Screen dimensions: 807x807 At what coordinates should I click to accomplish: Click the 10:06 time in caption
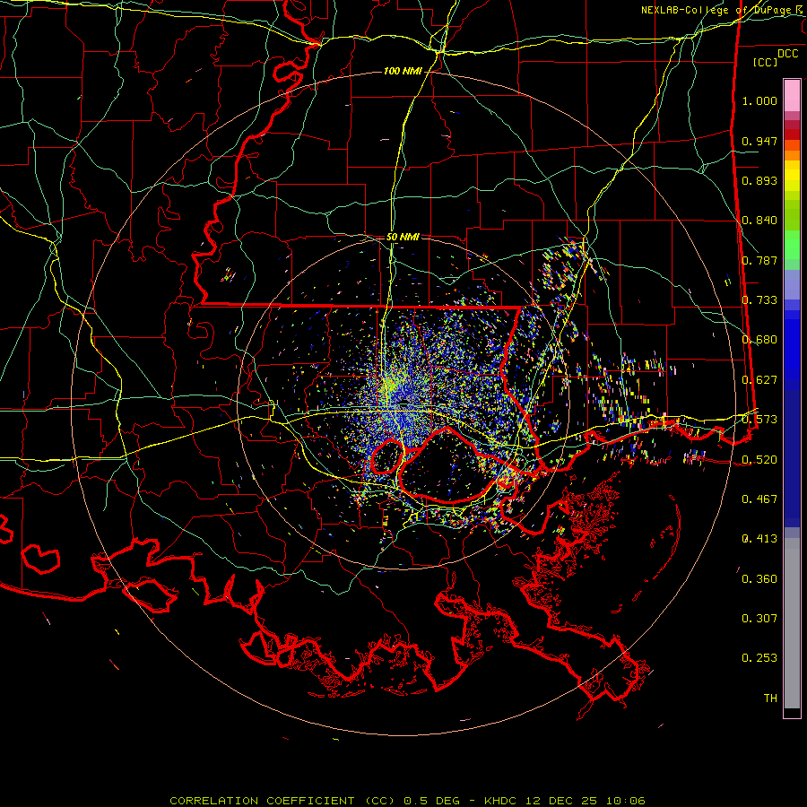click(625, 801)
